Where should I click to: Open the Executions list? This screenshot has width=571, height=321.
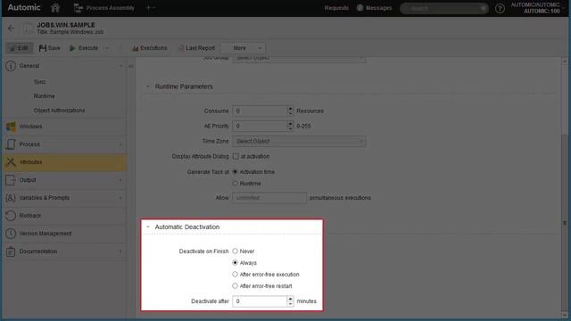(149, 48)
